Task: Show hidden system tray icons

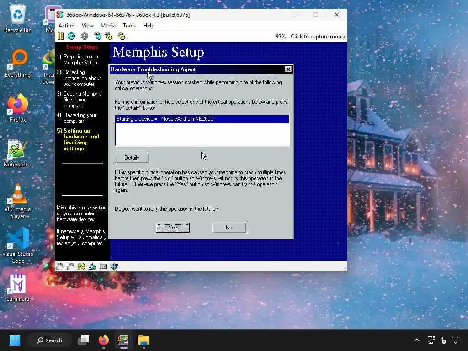Action: (417, 340)
